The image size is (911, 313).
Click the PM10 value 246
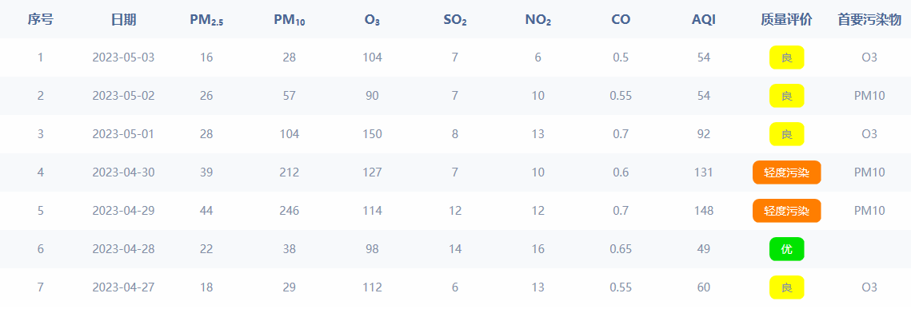click(290, 211)
